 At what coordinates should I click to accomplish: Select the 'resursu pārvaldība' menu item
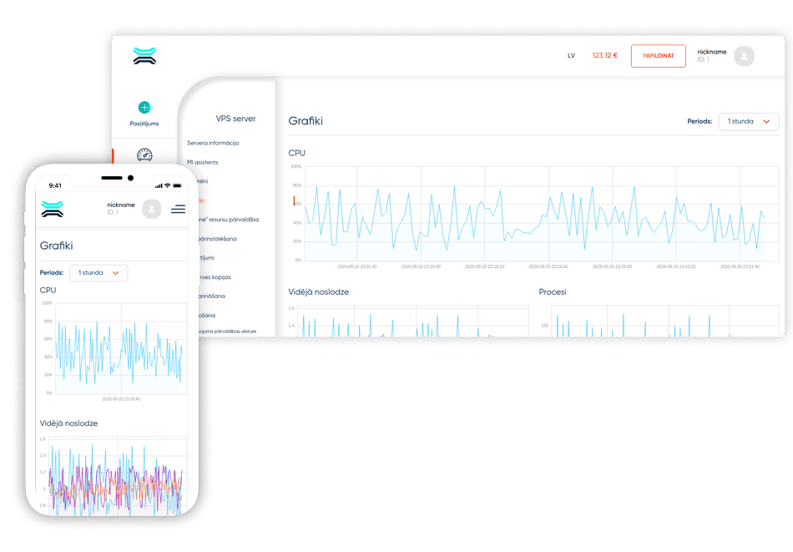pyautogui.click(x=229, y=220)
